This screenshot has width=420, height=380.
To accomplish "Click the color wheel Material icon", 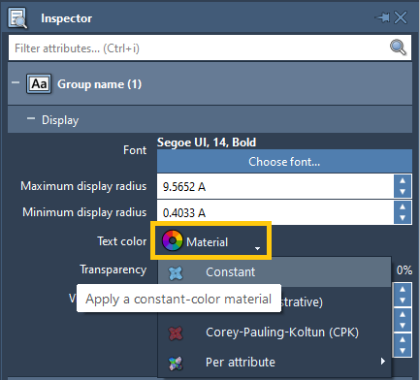I will tap(173, 240).
